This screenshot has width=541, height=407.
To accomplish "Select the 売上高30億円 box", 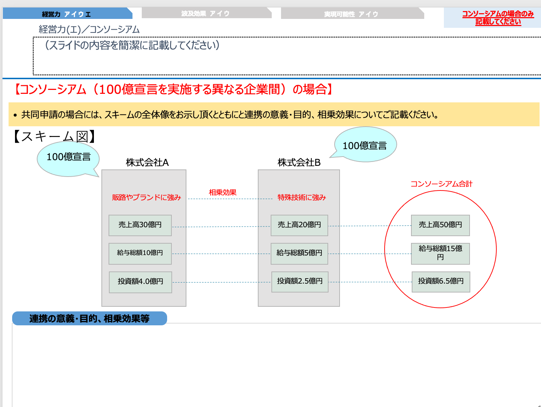I will click(x=140, y=225).
